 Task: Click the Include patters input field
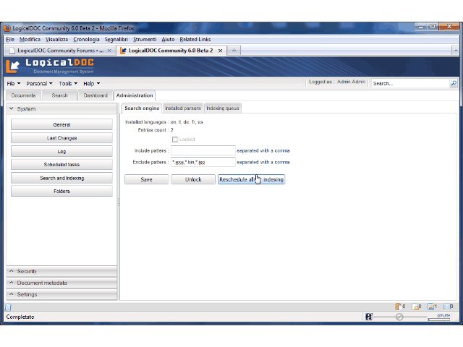click(203, 150)
